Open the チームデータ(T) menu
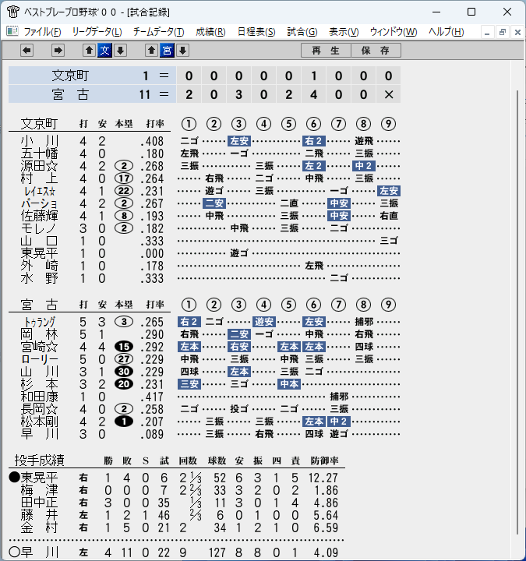 (x=158, y=32)
